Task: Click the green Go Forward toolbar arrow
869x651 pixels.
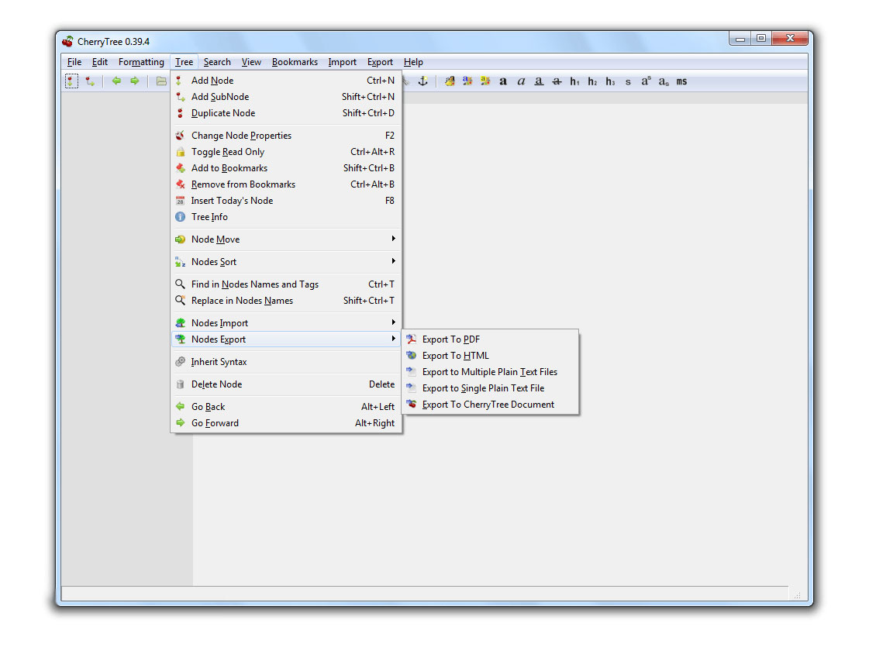Action: pyautogui.click(x=135, y=81)
